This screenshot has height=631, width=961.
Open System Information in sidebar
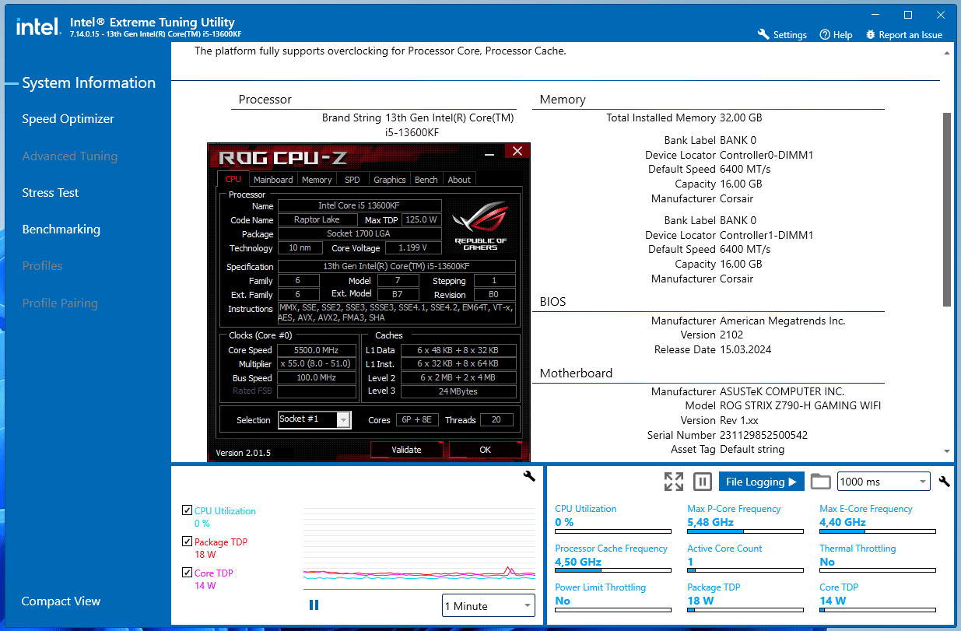pos(89,83)
